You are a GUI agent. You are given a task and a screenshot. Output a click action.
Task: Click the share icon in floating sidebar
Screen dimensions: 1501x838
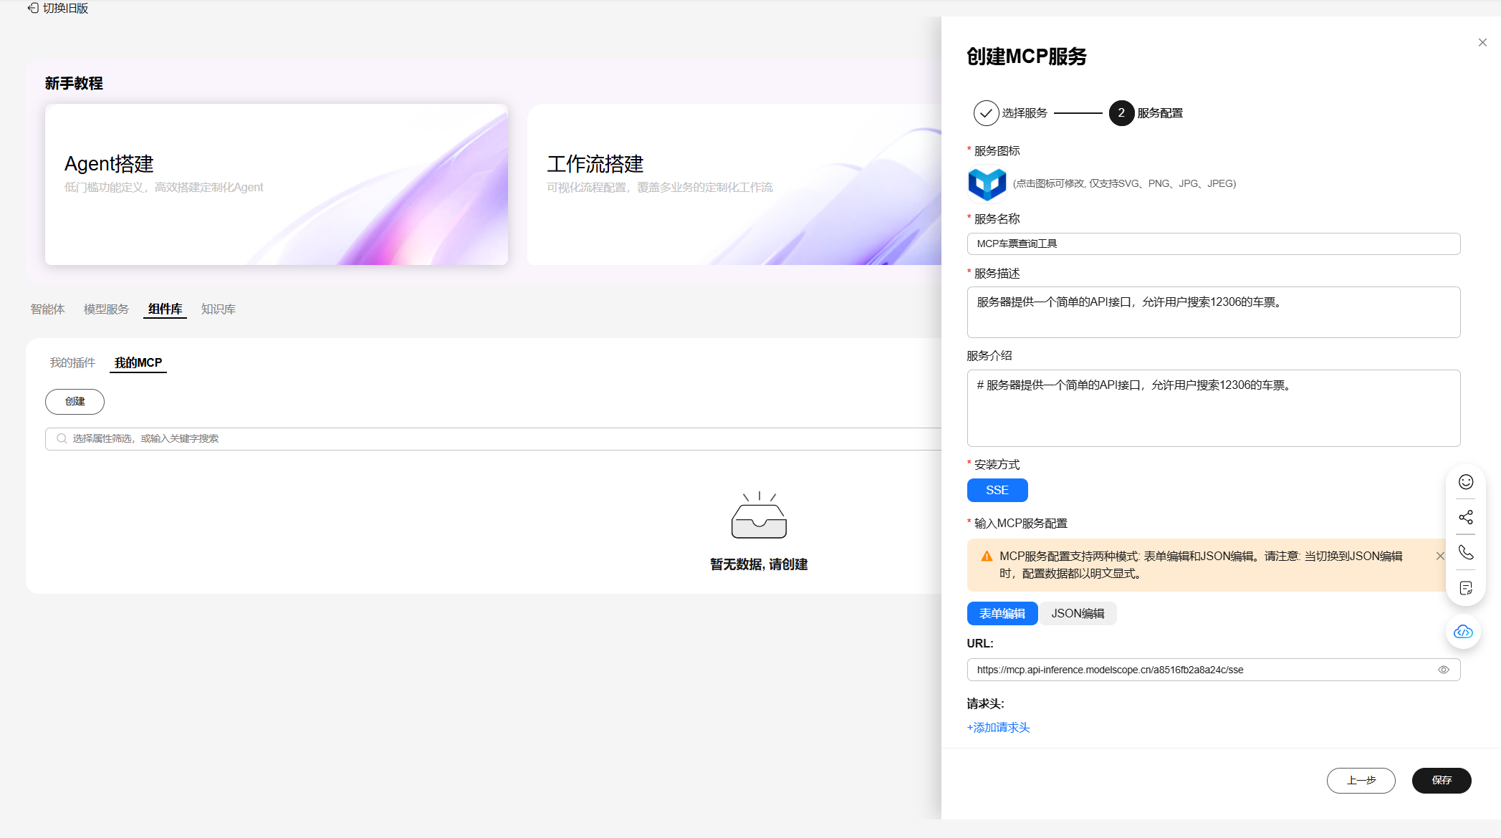(x=1465, y=517)
